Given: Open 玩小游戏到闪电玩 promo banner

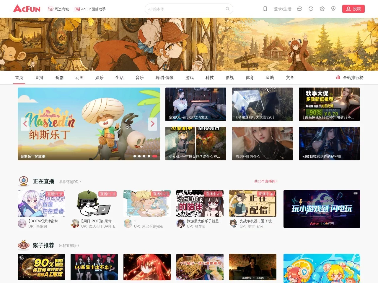Looking at the screenshot, I should pos(322,209).
